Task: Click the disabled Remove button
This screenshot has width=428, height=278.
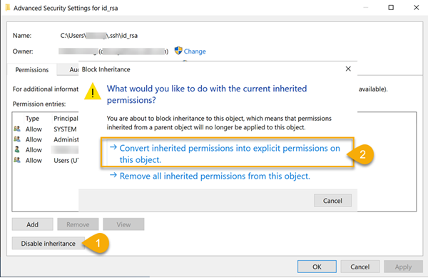Action: (x=78, y=224)
